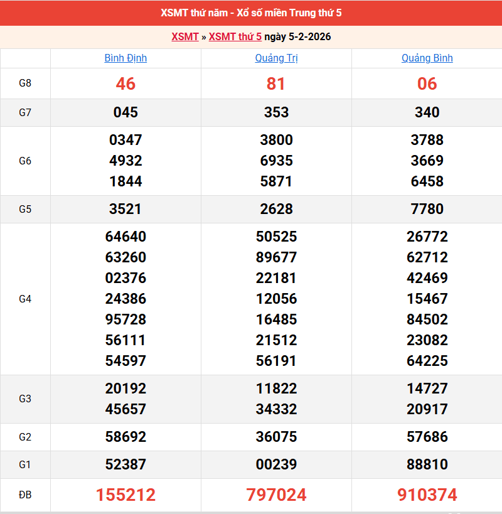The width and height of the screenshot is (502, 514).
Task: Select the G5 number 7780
Action: (427, 209)
